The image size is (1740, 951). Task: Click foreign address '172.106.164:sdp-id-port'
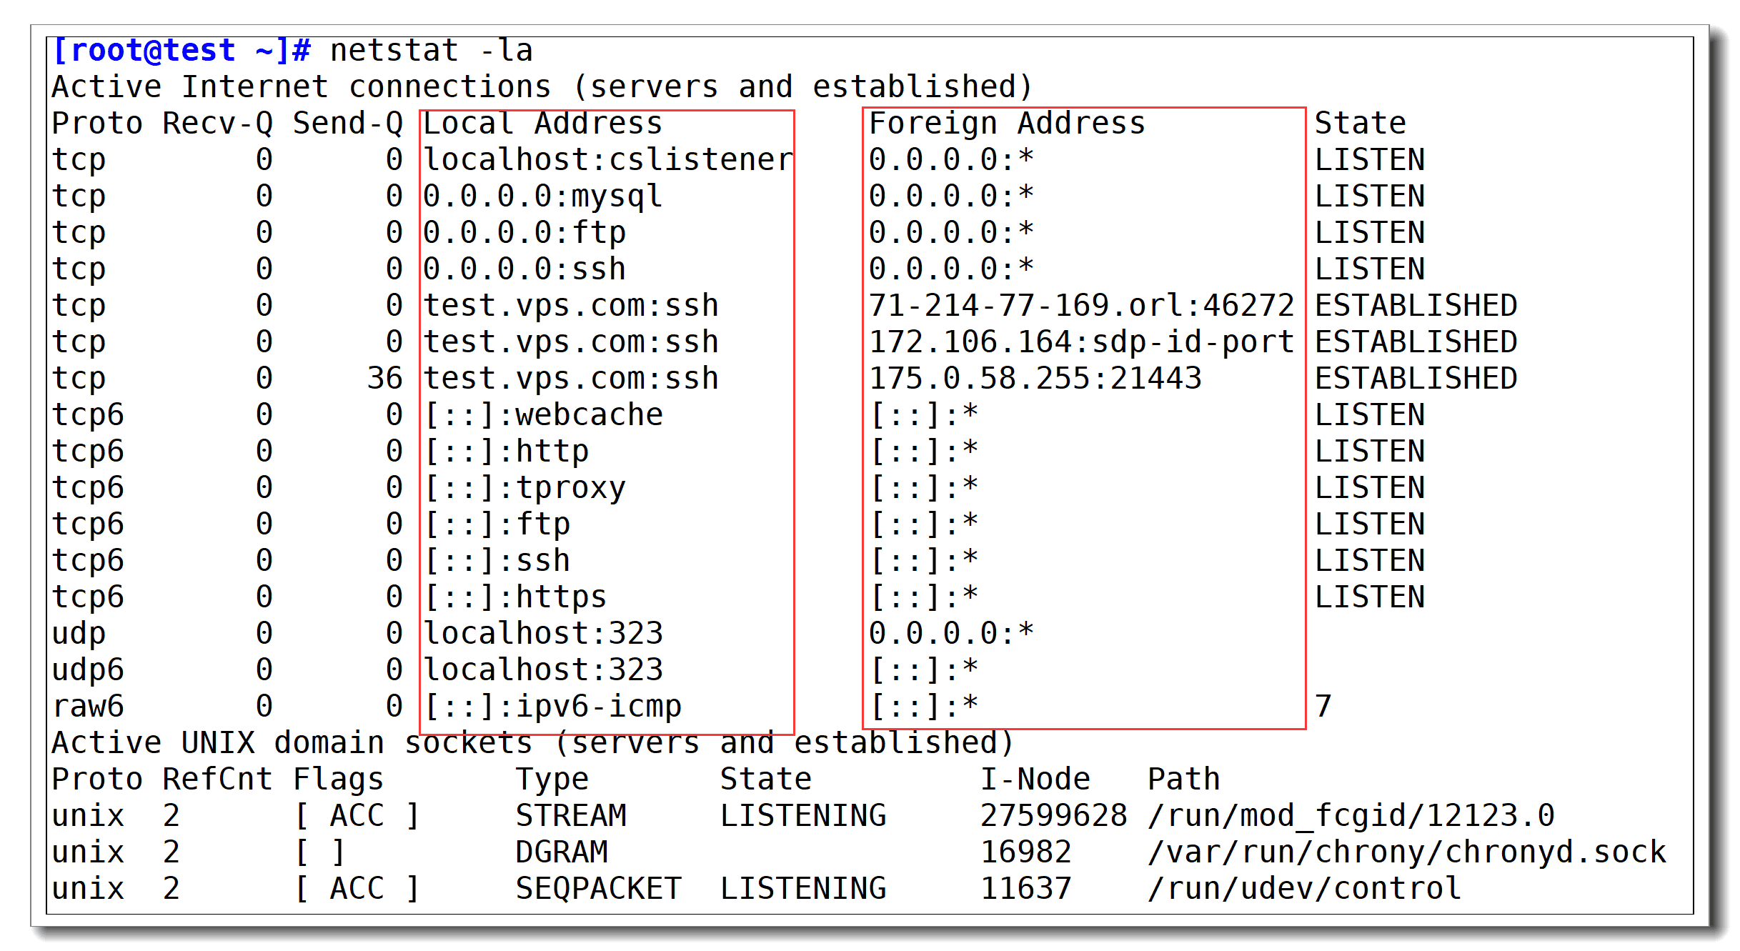pos(1081,342)
